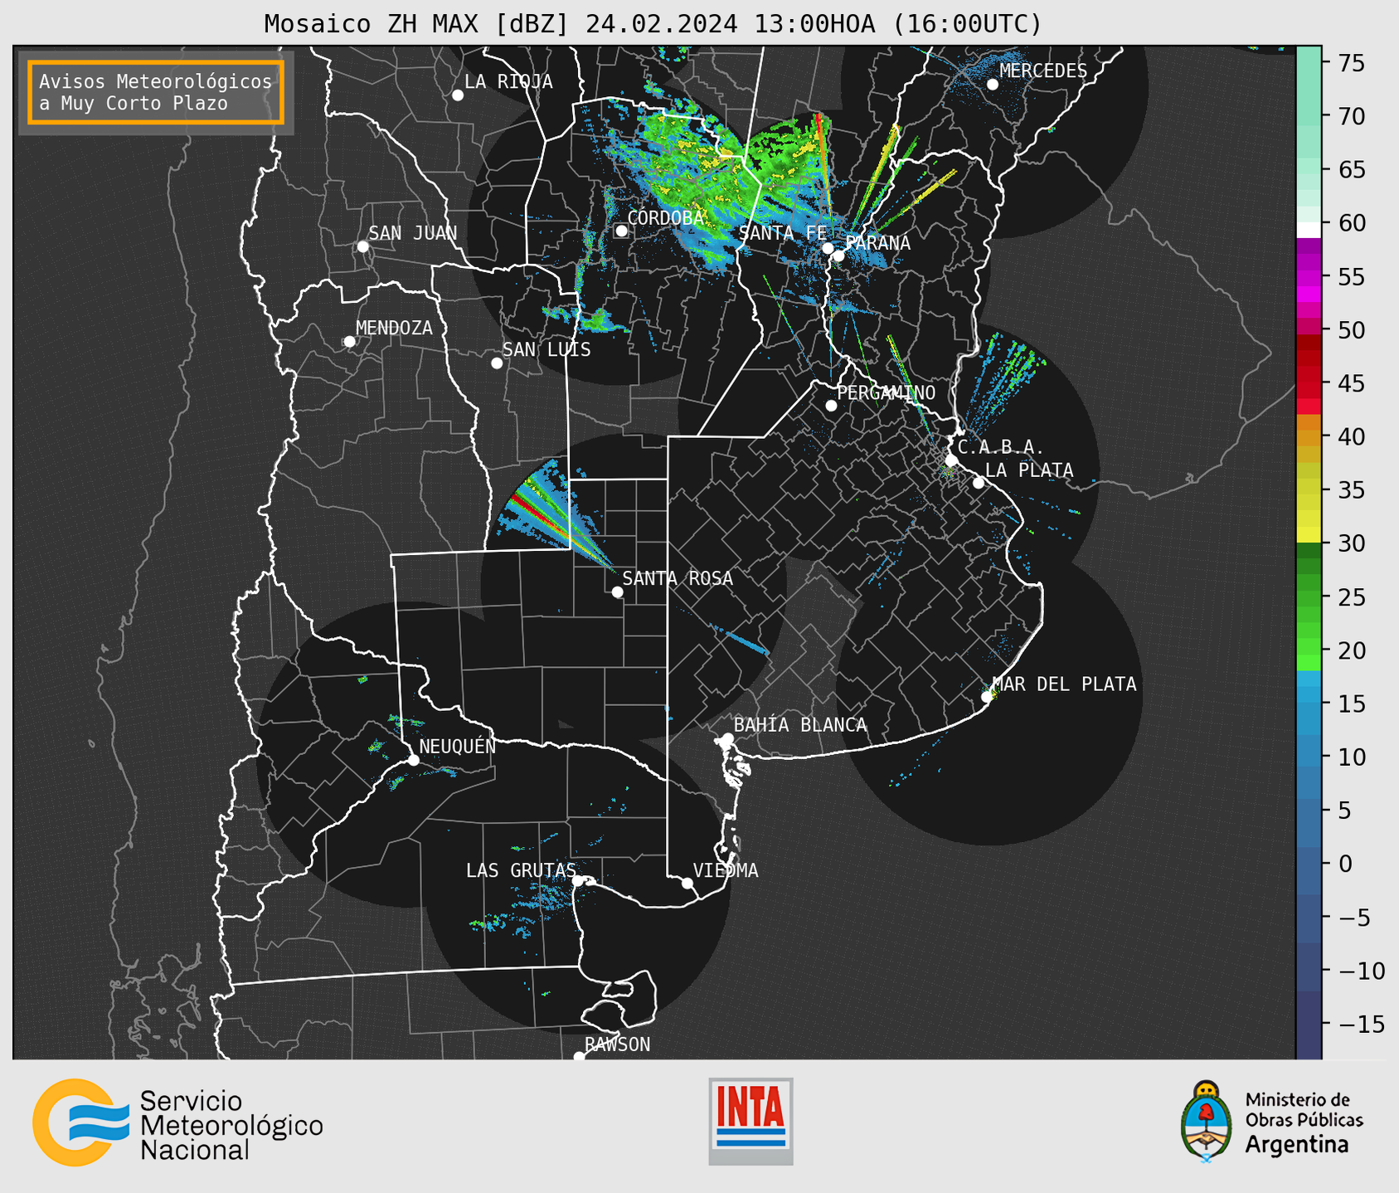This screenshot has width=1399, height=1193.
Task: Select the Mar del Plata city marker
Action: coord(987,697)
